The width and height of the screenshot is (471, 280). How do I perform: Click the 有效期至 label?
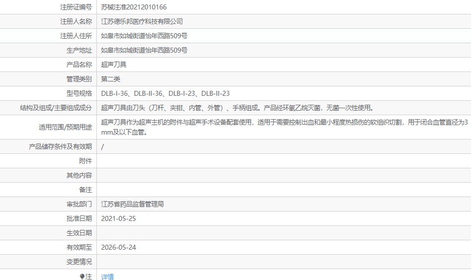pyautogui.click(x=79, y=248)
